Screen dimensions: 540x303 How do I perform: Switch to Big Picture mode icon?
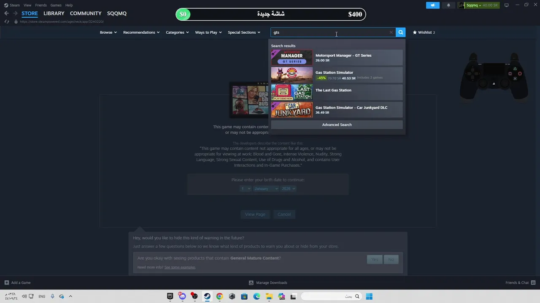pyautogui.click(x=507, y=5)
